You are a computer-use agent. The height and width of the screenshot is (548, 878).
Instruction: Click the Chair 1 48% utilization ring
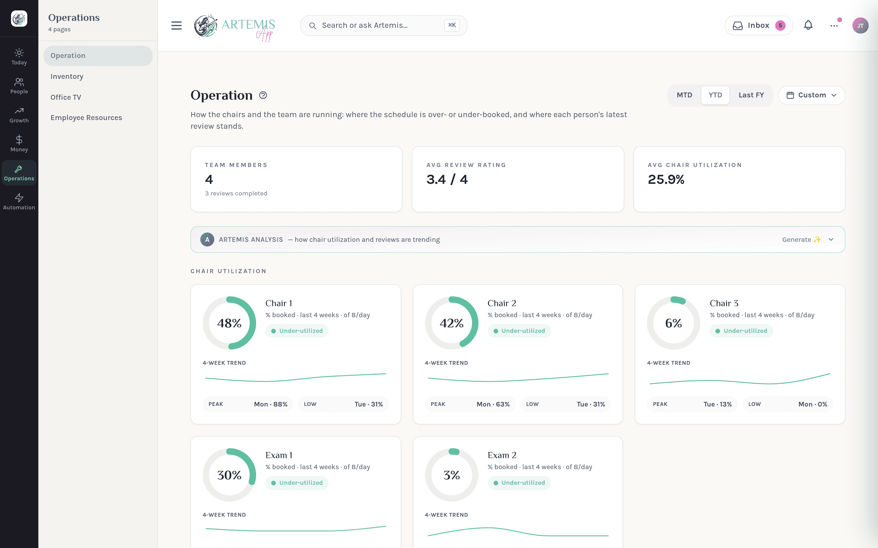tap(229, 323)
